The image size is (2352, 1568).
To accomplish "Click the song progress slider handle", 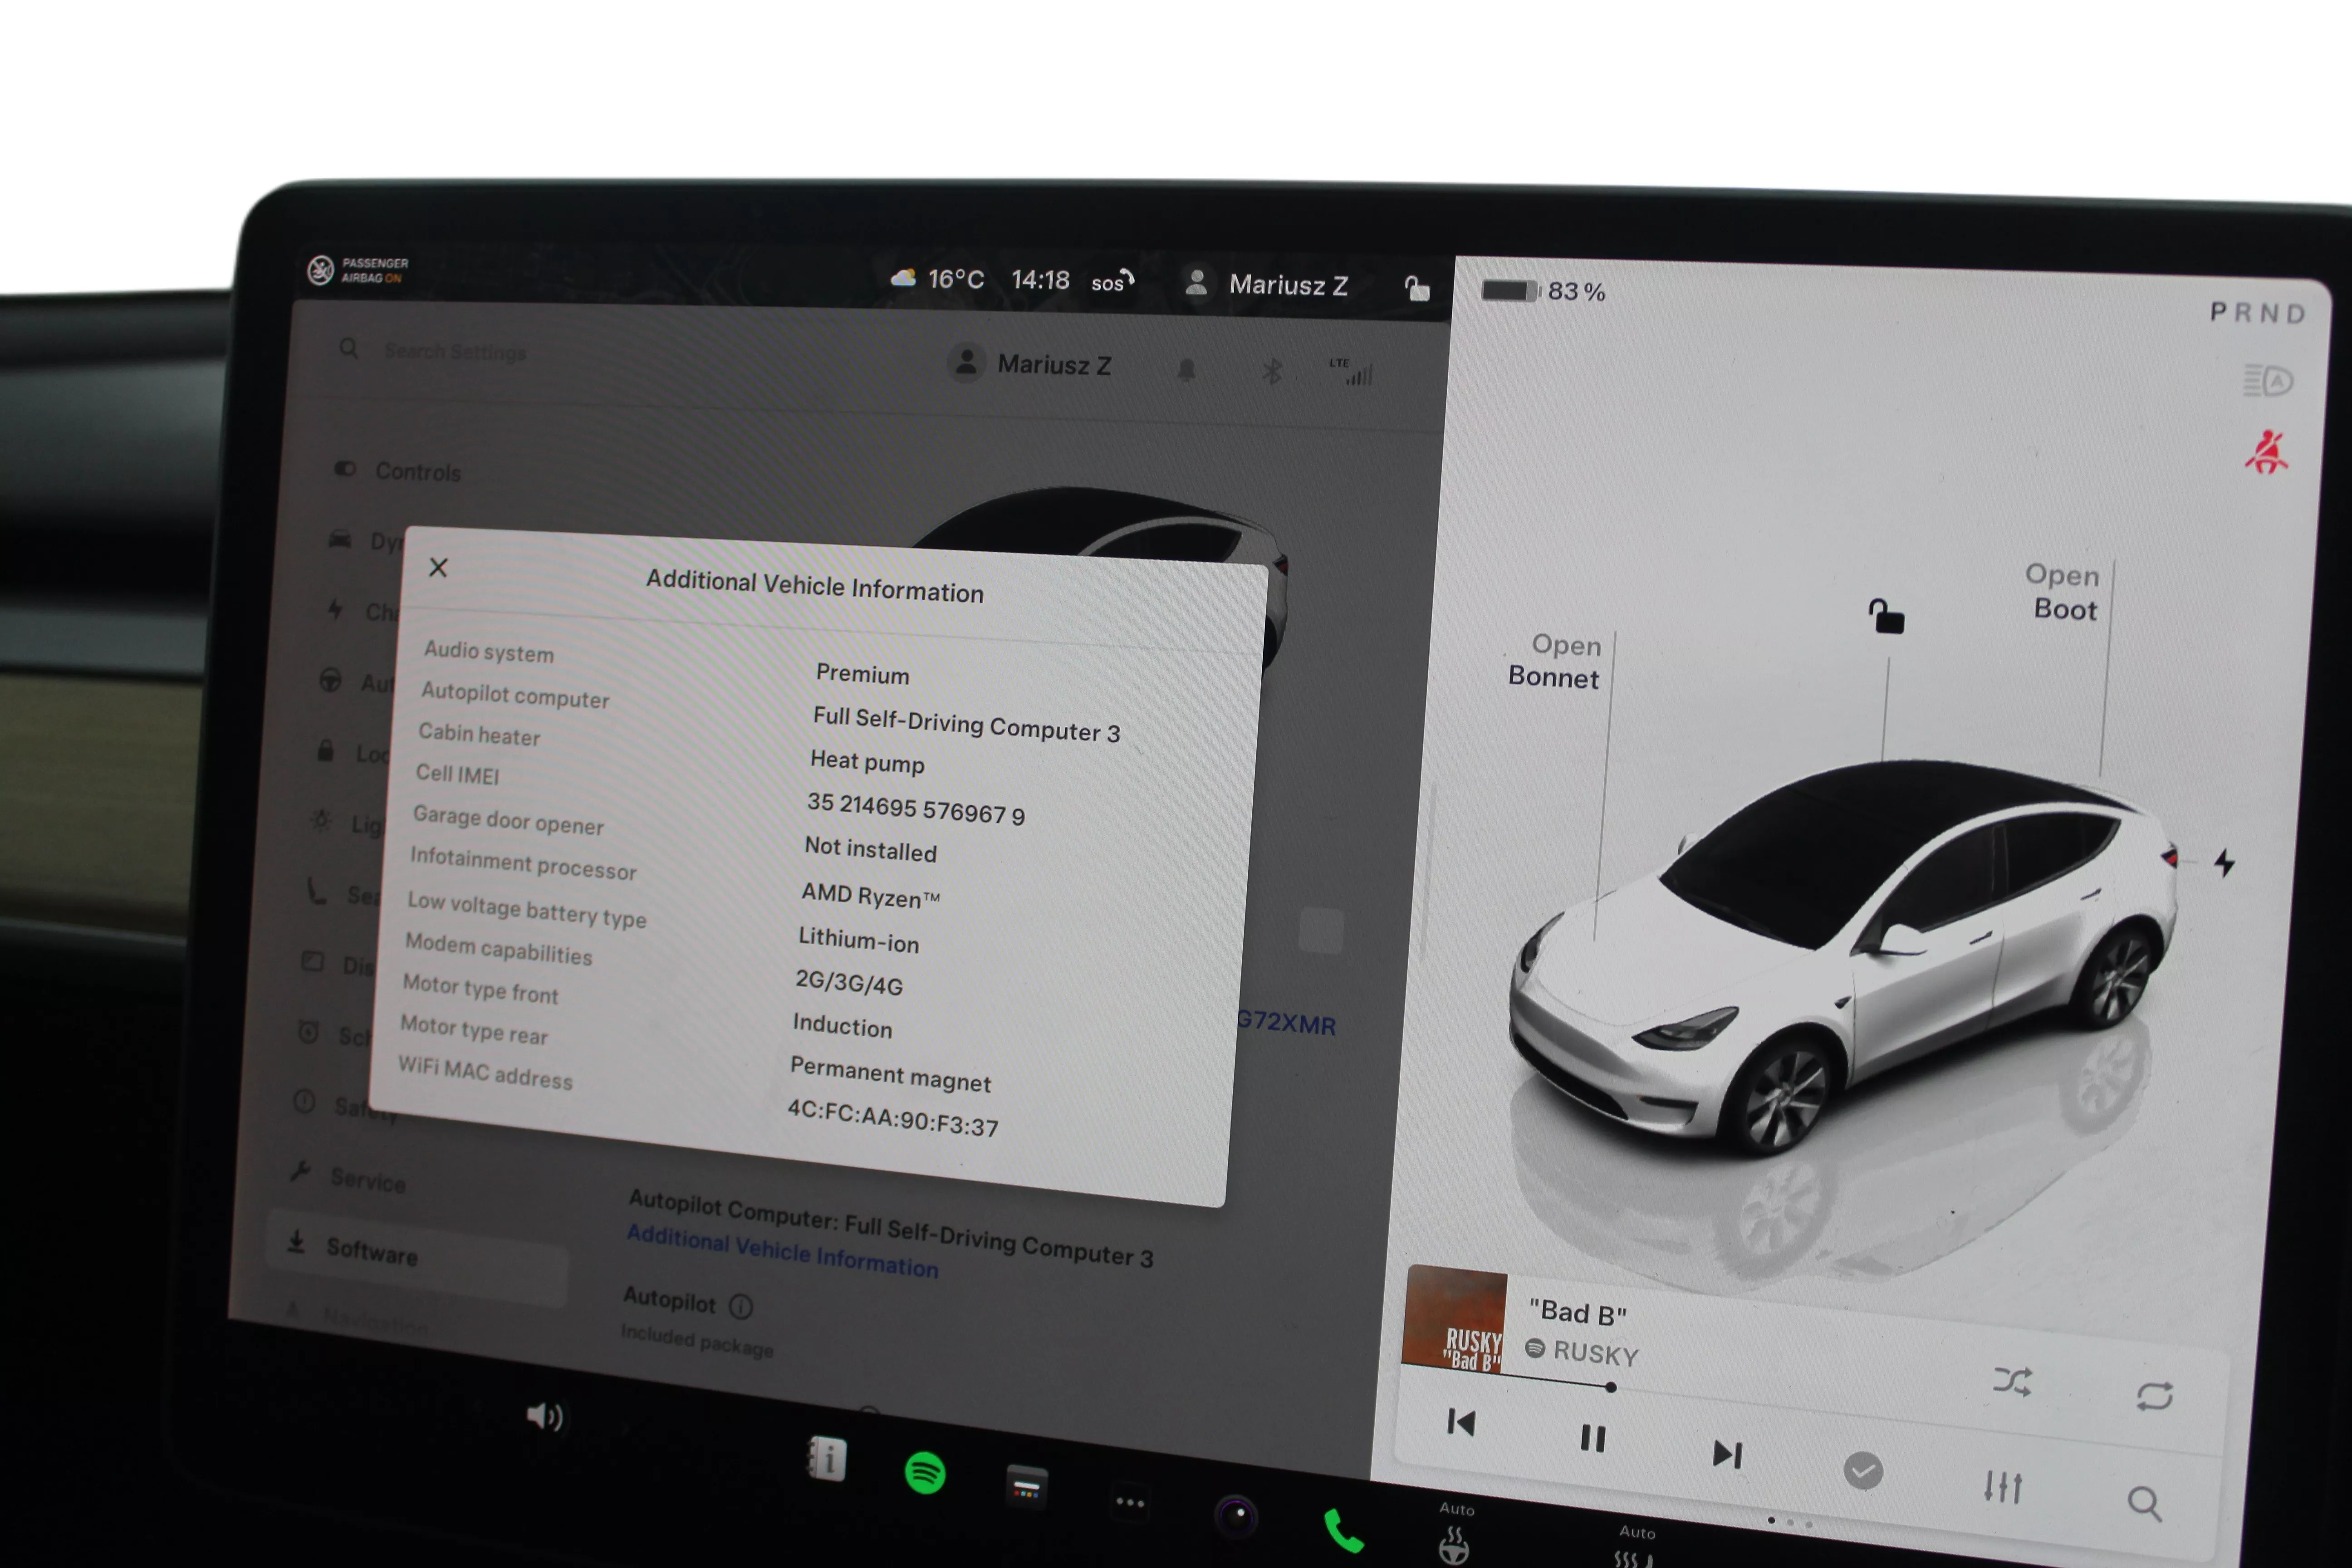I will coord(1610,1387).
